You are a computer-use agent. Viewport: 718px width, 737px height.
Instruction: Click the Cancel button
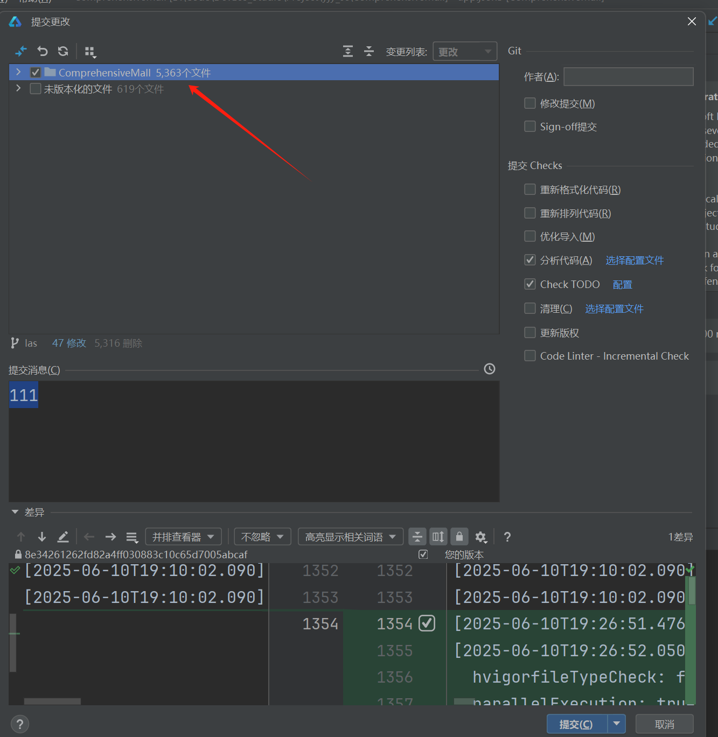[x=665, y=724]
